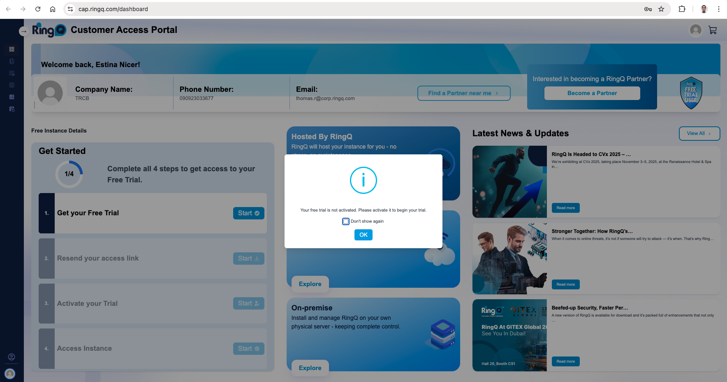
Task: Click Explore under On-premise
Action: click(310, 368)
